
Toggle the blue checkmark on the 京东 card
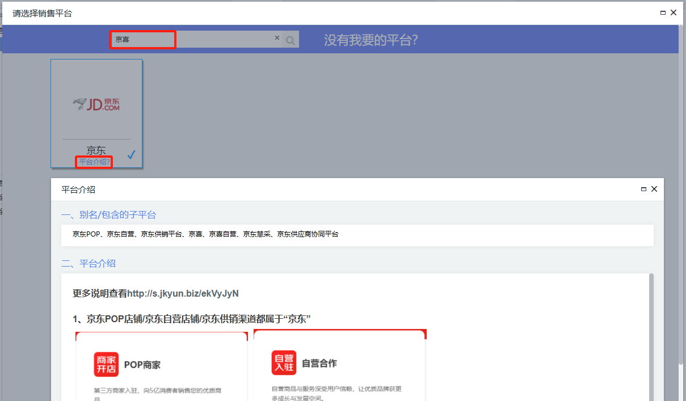click(x=131, y=154)
